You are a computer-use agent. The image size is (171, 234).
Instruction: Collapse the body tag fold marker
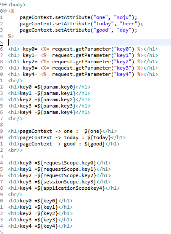(x=5, y=5)
